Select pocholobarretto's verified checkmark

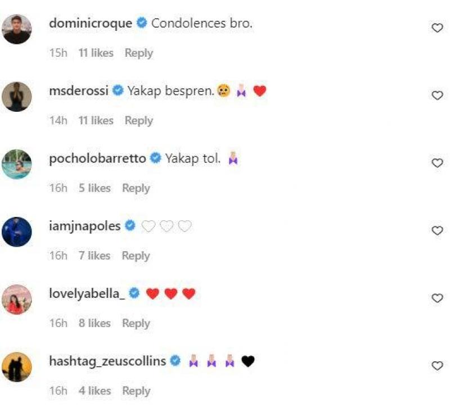(x=156, y=158)
